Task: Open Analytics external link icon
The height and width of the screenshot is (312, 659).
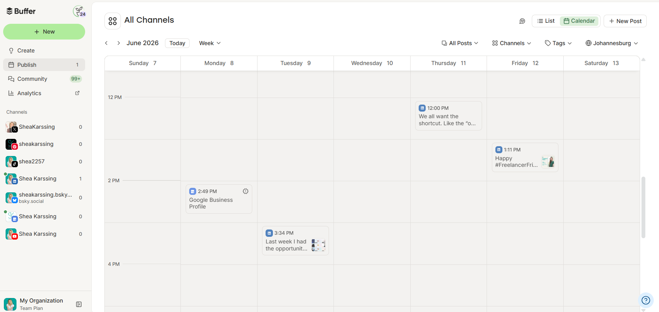Action: [x=77, y=93]
